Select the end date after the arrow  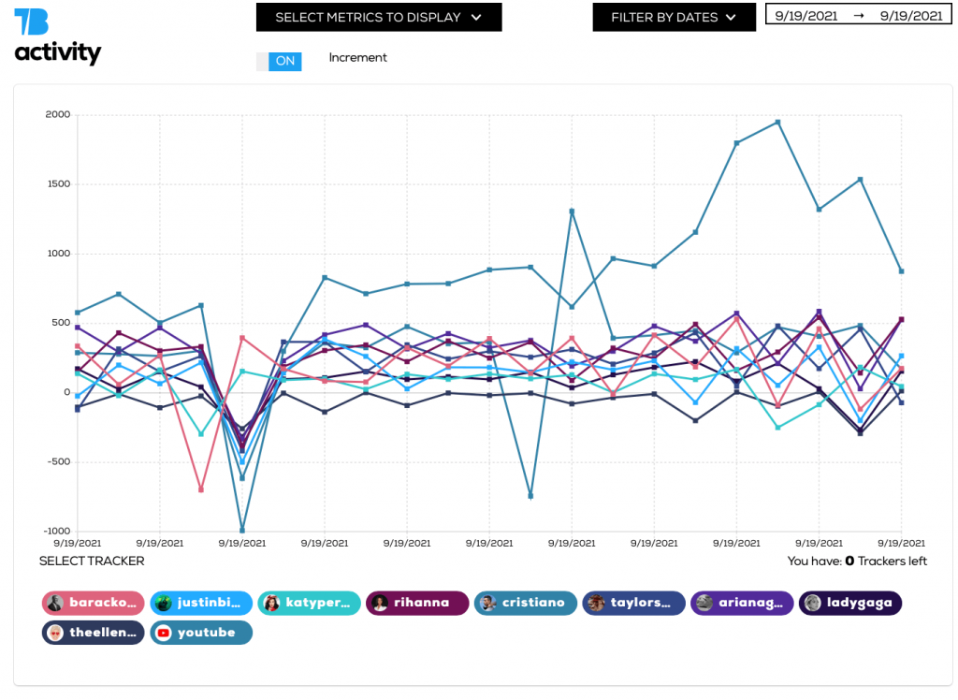[911, 17]
